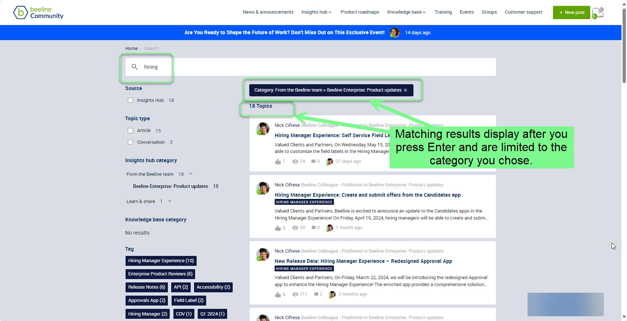Open Hiring Manager Experience: Self Service post
The width and height of the screenshot is (627, 321).
(x=332, y=135)
